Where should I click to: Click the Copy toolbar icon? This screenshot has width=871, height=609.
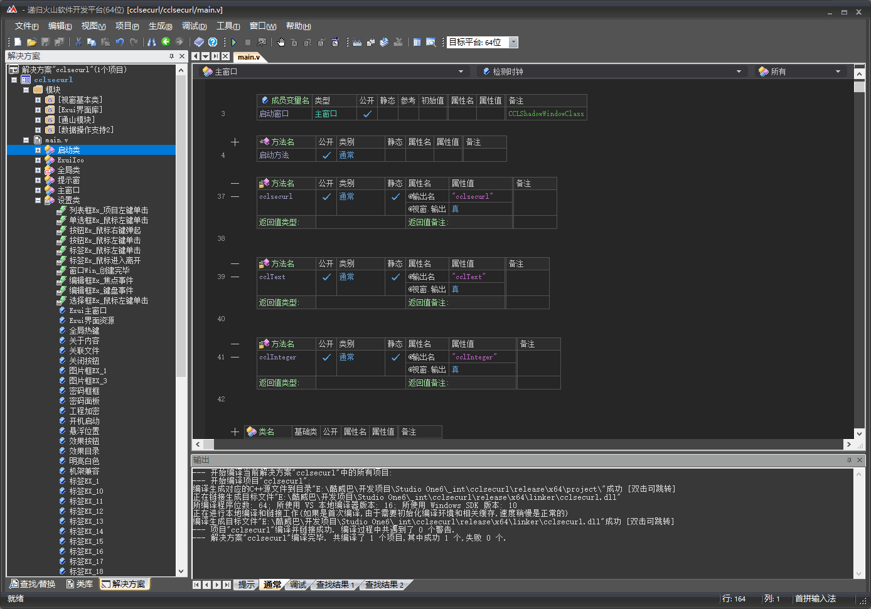coord(92,42)
